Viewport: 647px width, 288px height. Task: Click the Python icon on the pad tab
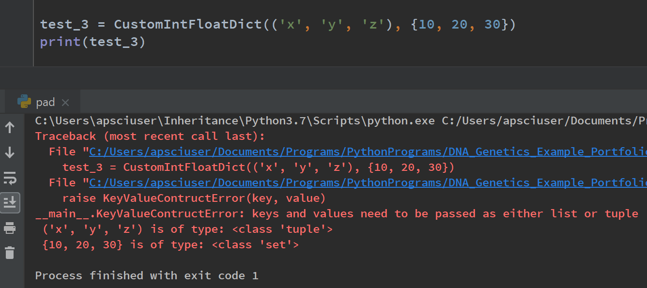pyautogui.click(x=24, y=102)
